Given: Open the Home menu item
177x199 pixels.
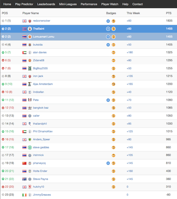Looking at the screenshot, I should tap(7, 4).
